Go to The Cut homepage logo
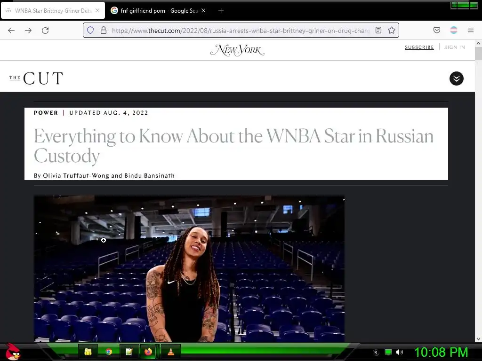Image resolution: width=482 pixels, height=361 pixels. coord(36,78)
